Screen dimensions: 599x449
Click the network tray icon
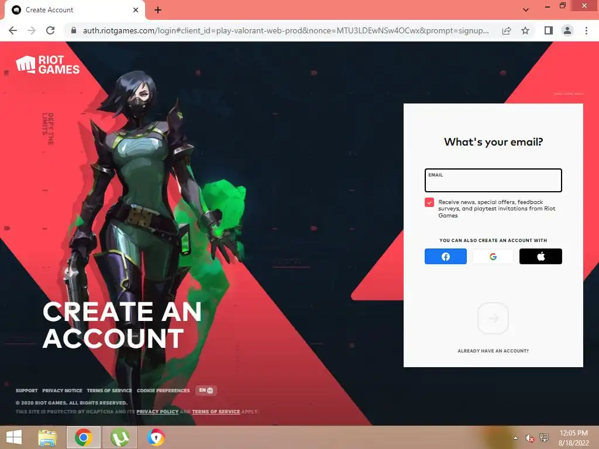point(544,438)
